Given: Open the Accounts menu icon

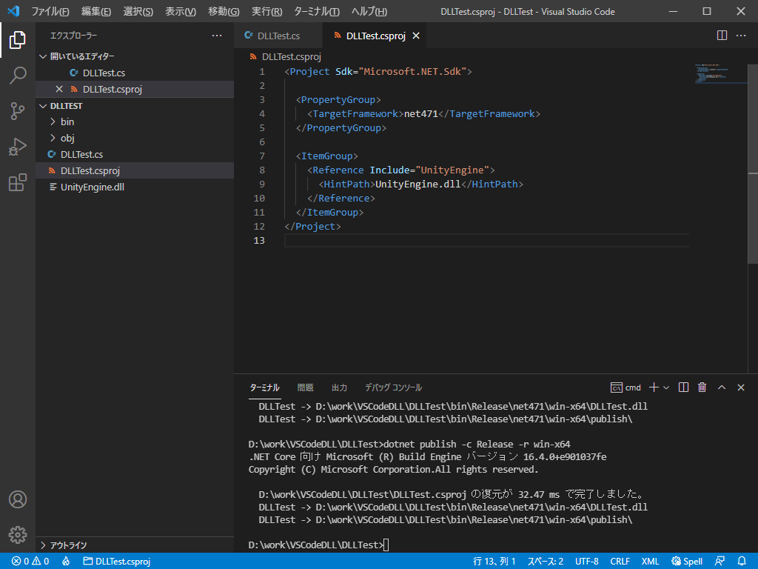Looking at the screenshot, I should 18,499.
